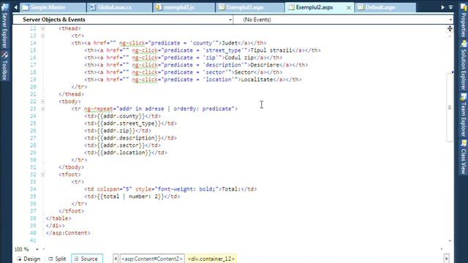Click 'Tipul strazii' text on line 15

[x=271, y=50]
